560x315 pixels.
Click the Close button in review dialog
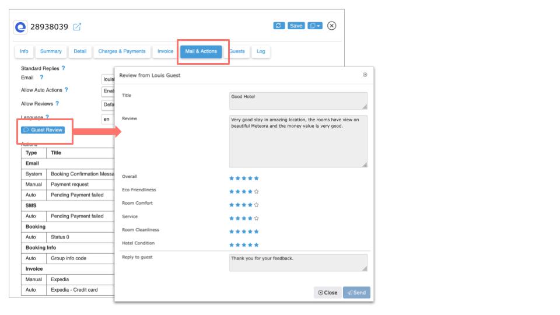327,292
